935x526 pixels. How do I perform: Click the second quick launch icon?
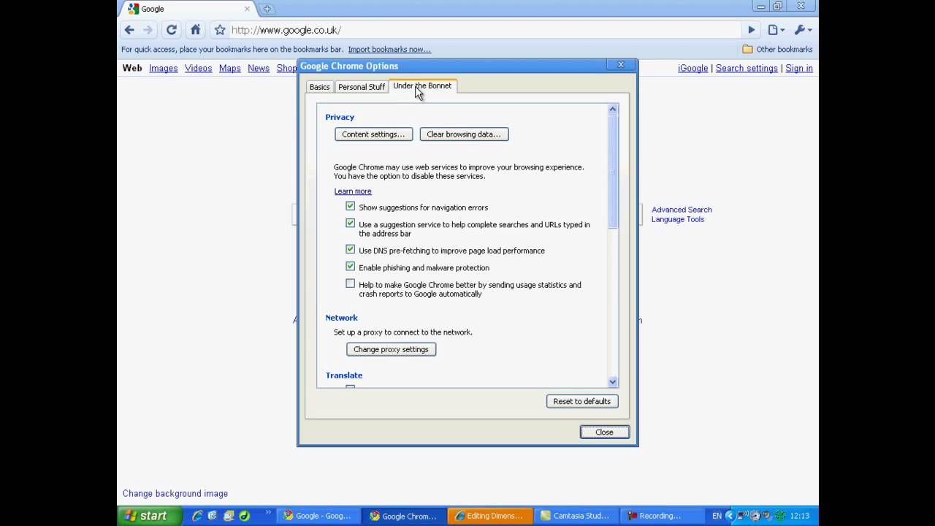tap(213, 516)
